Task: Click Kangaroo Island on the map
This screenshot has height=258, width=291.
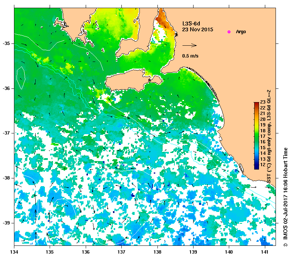Action: [x=130, y=80]
